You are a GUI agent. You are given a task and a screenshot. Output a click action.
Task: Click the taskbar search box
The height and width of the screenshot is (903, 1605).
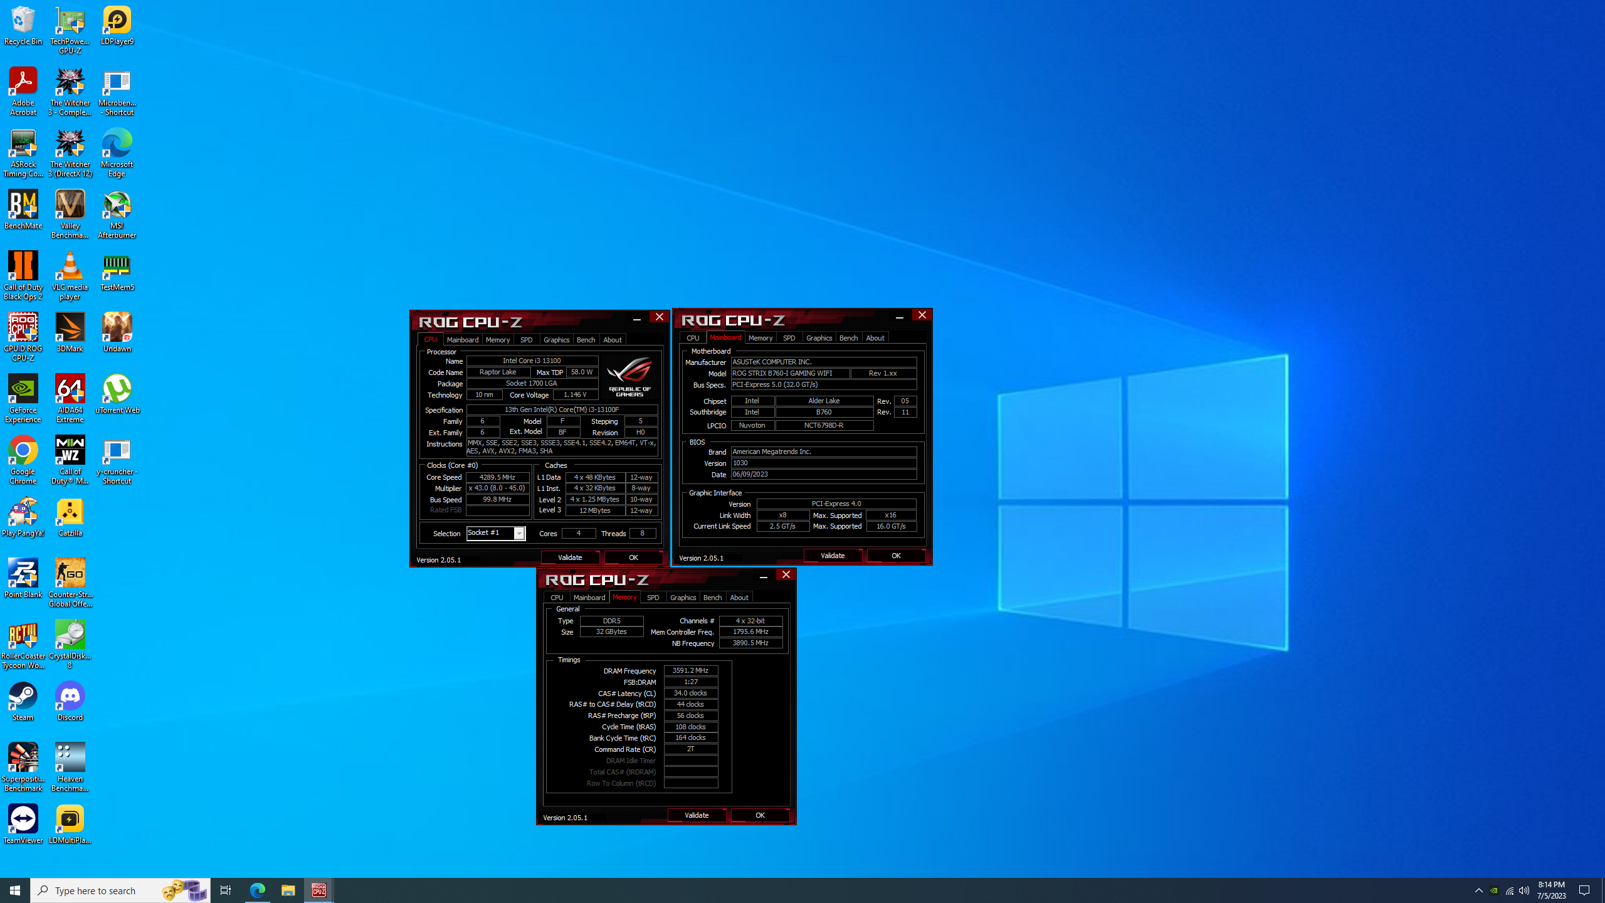(120, 890)
